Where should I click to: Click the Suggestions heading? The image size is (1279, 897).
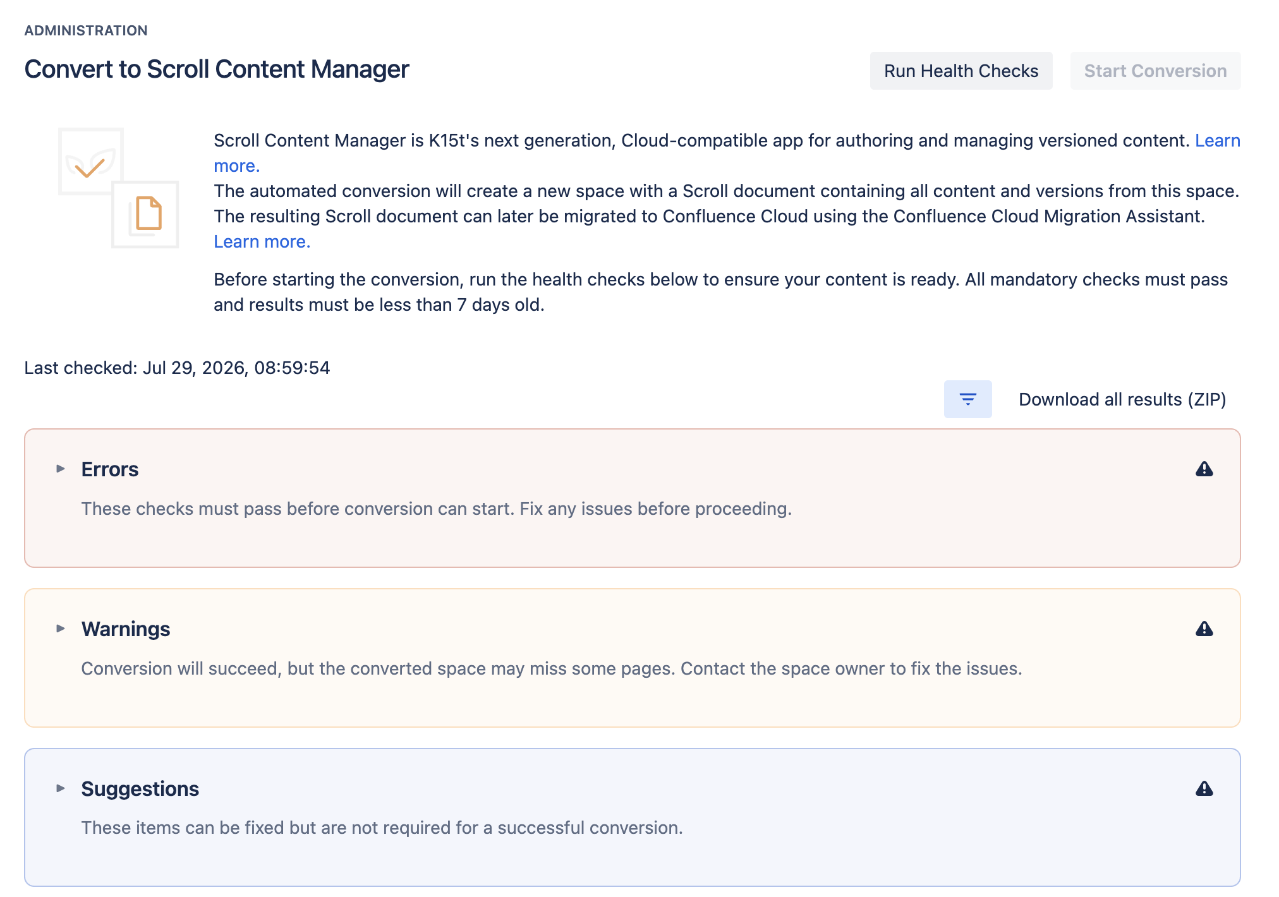coord(140,789)
